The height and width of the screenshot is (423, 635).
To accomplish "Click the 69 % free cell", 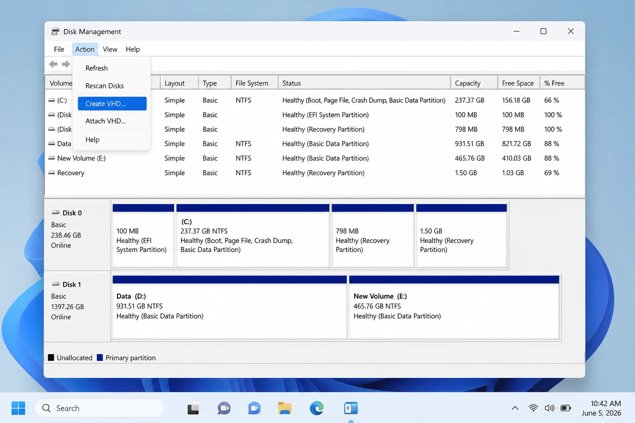I will tap(551, 173).
